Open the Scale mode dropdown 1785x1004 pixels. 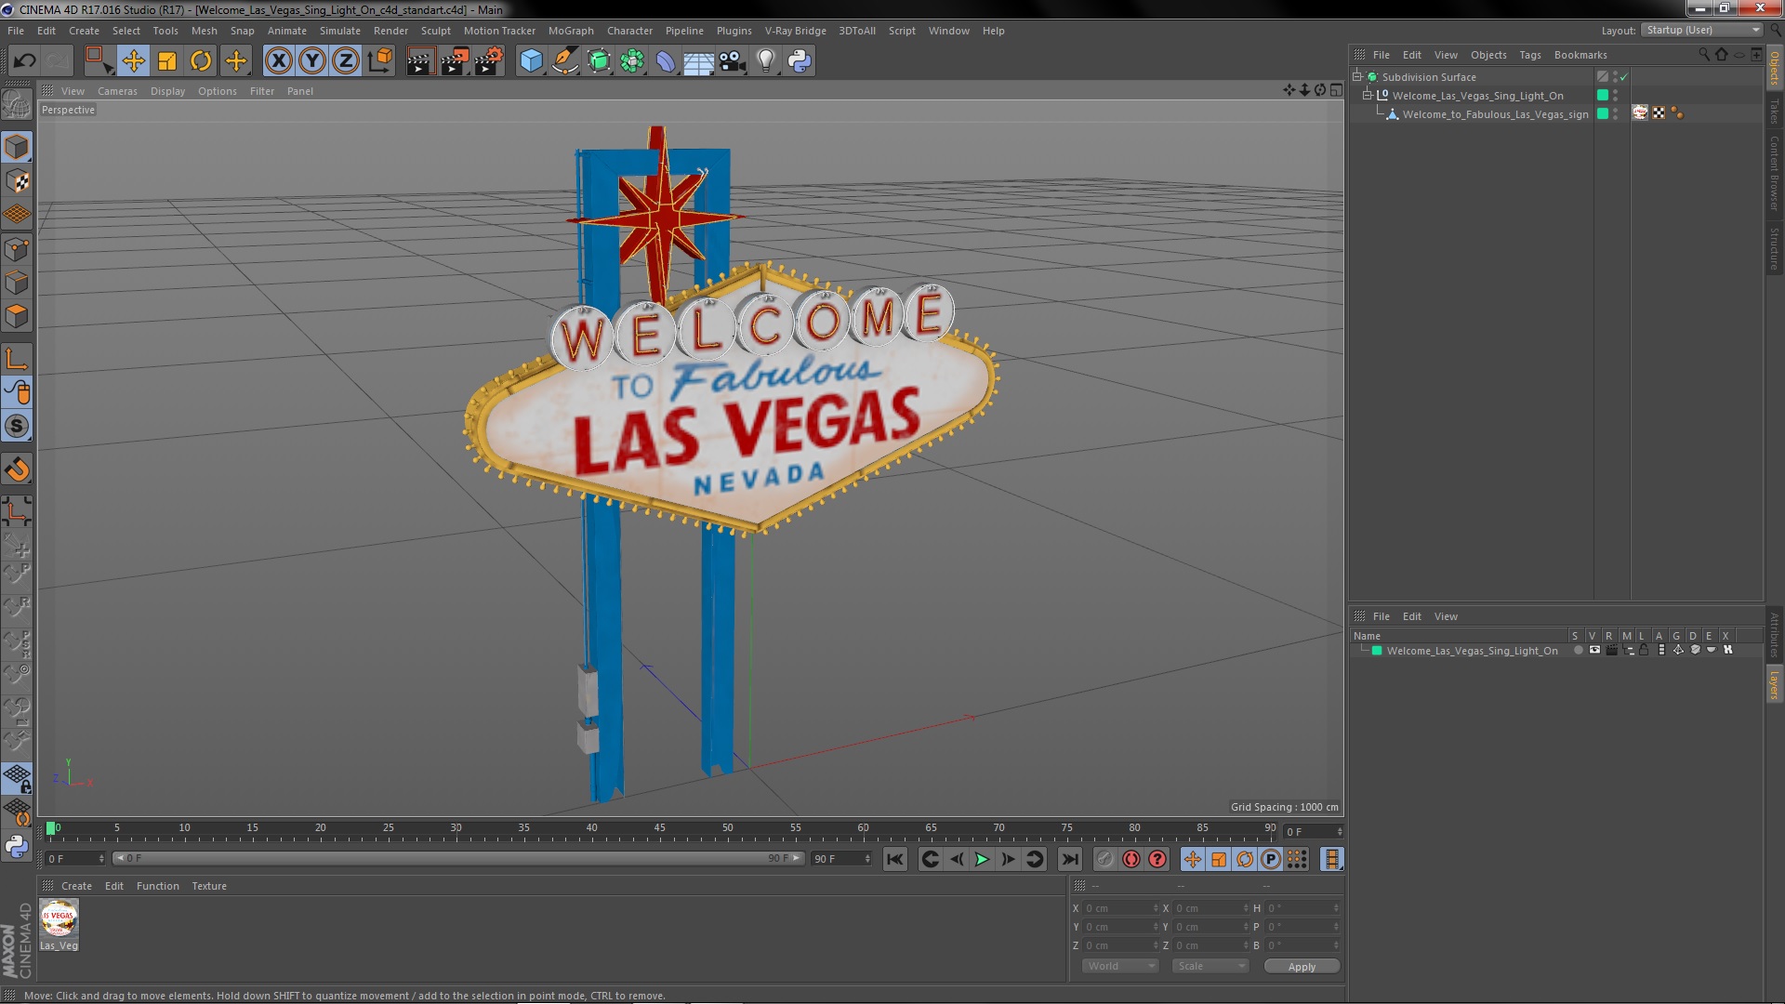point(1210,967)
